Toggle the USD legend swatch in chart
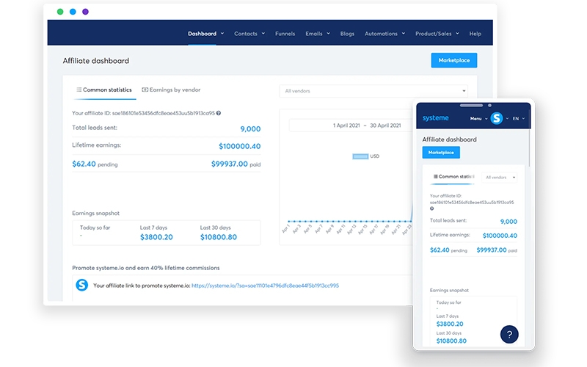Screen dimensions: 587x367 360,156
